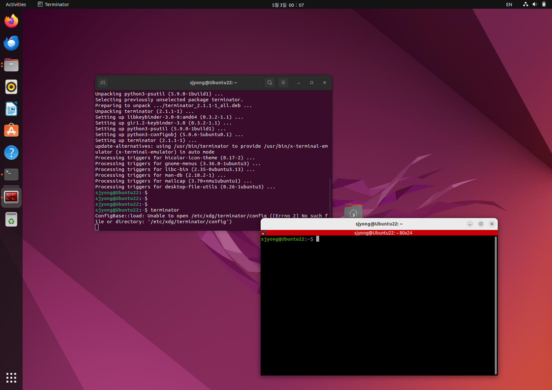This screenshot has width=552, height=390.
Task: Open the Help icon in the dock
Action: [11, 153]
